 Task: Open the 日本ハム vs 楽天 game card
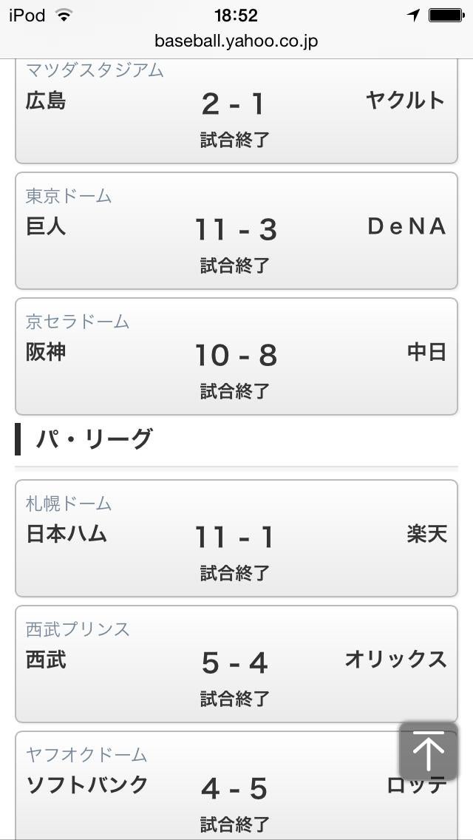click(236, 538)
